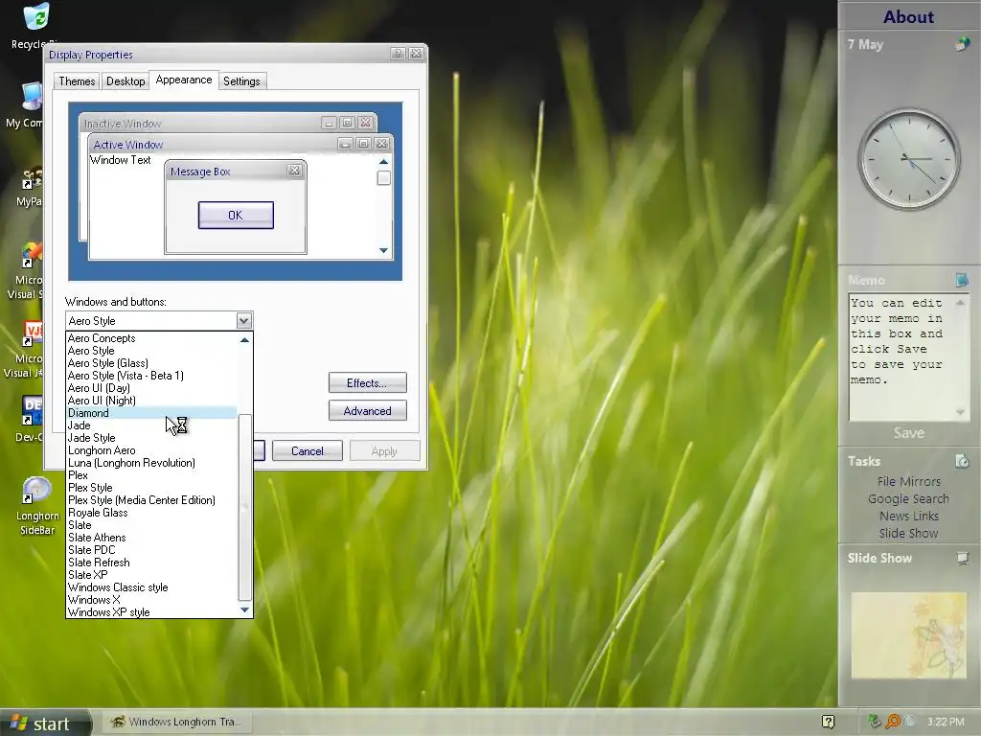Open the Google Search task link

pos(908,498)
